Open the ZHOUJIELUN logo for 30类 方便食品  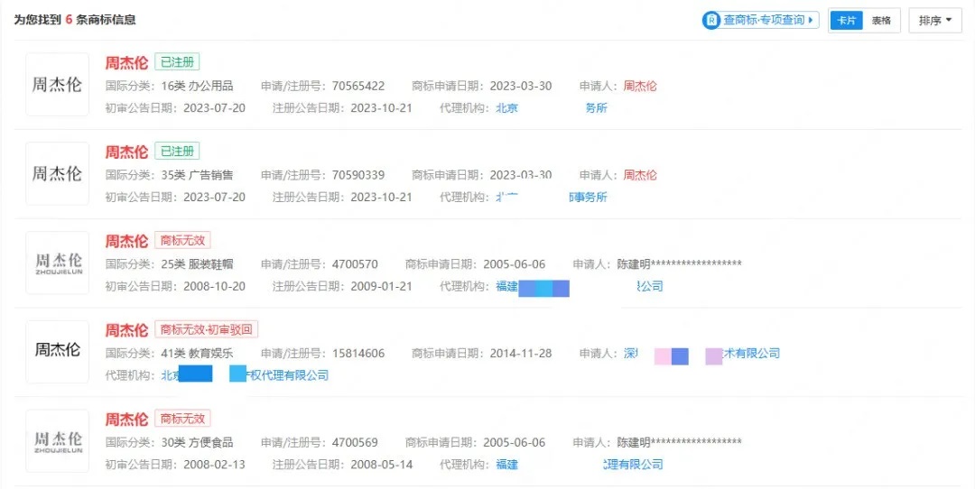(57, 441)
